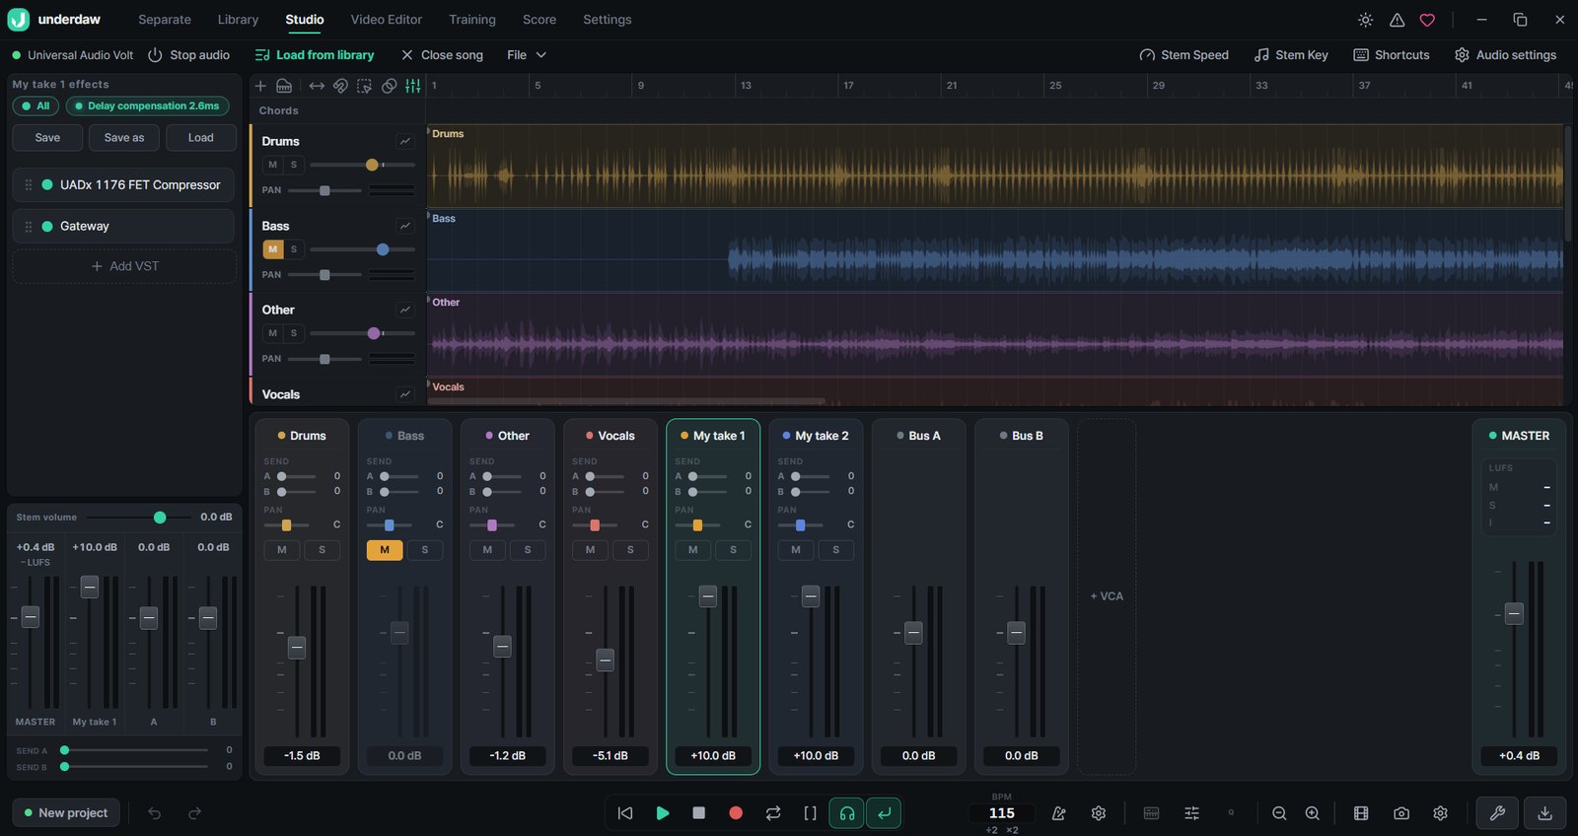This screenshot has width=1578, height=836.
Task: Open the metronome tempo edit icon
Action: [x=1059, y=813]
